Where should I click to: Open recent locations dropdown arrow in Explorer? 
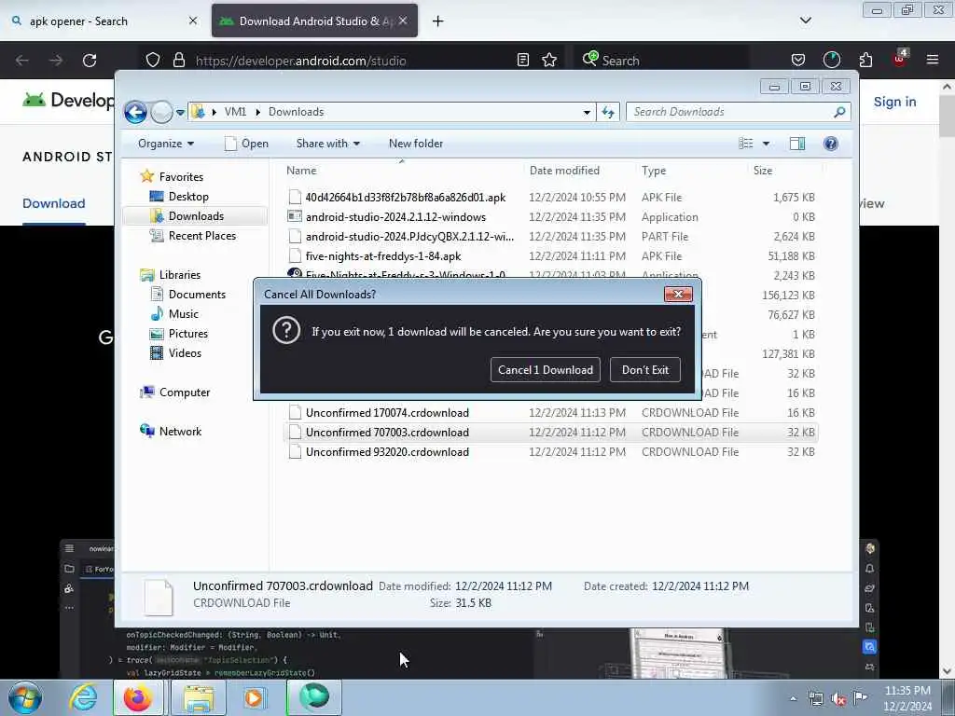(180, 113)
